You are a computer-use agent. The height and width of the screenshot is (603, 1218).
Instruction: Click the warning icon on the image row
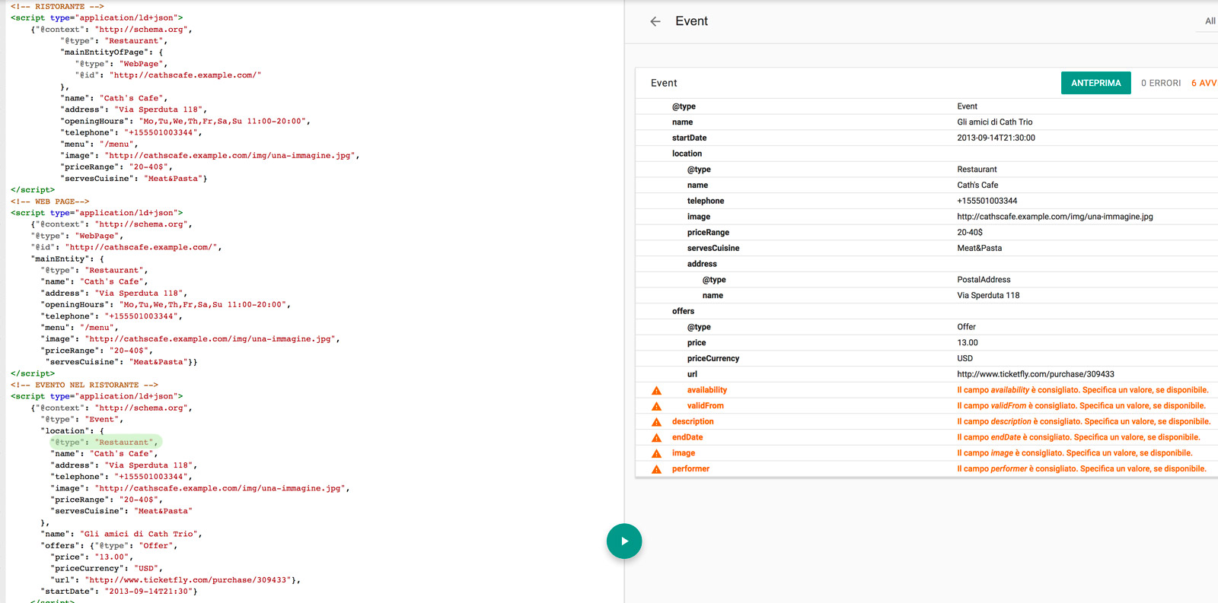pyautogui.click(x=656, y=453)
